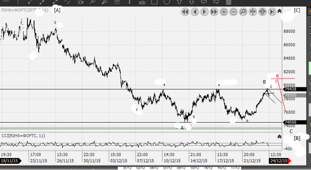Viewport: 311px width, 170px height.
Task: Collapse the CCI indicator panel
Action: pos(279,137)
